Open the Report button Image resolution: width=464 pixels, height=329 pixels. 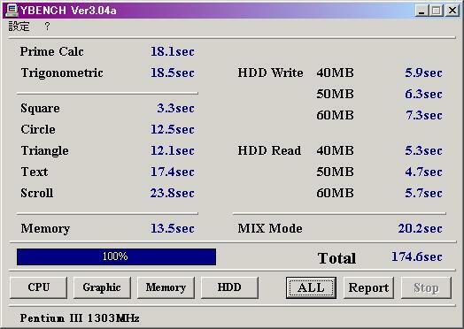pos(368,287)
